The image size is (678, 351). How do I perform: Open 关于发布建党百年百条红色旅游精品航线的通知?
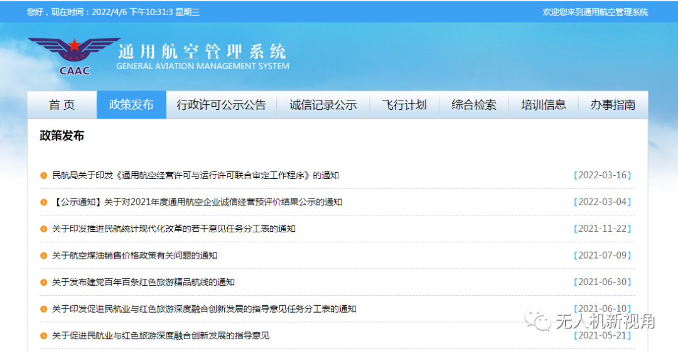(143, 283)
